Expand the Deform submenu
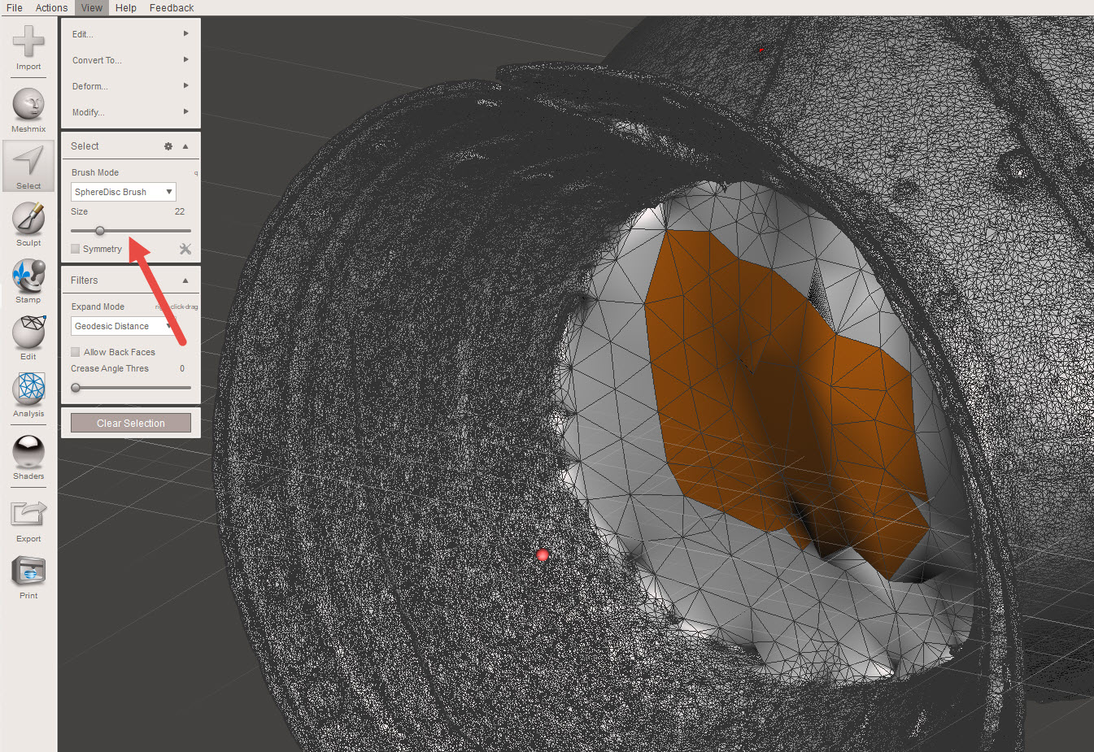 (130, 86)
